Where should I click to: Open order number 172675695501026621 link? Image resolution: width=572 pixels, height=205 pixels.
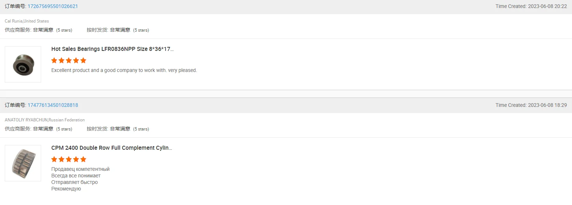53,6
